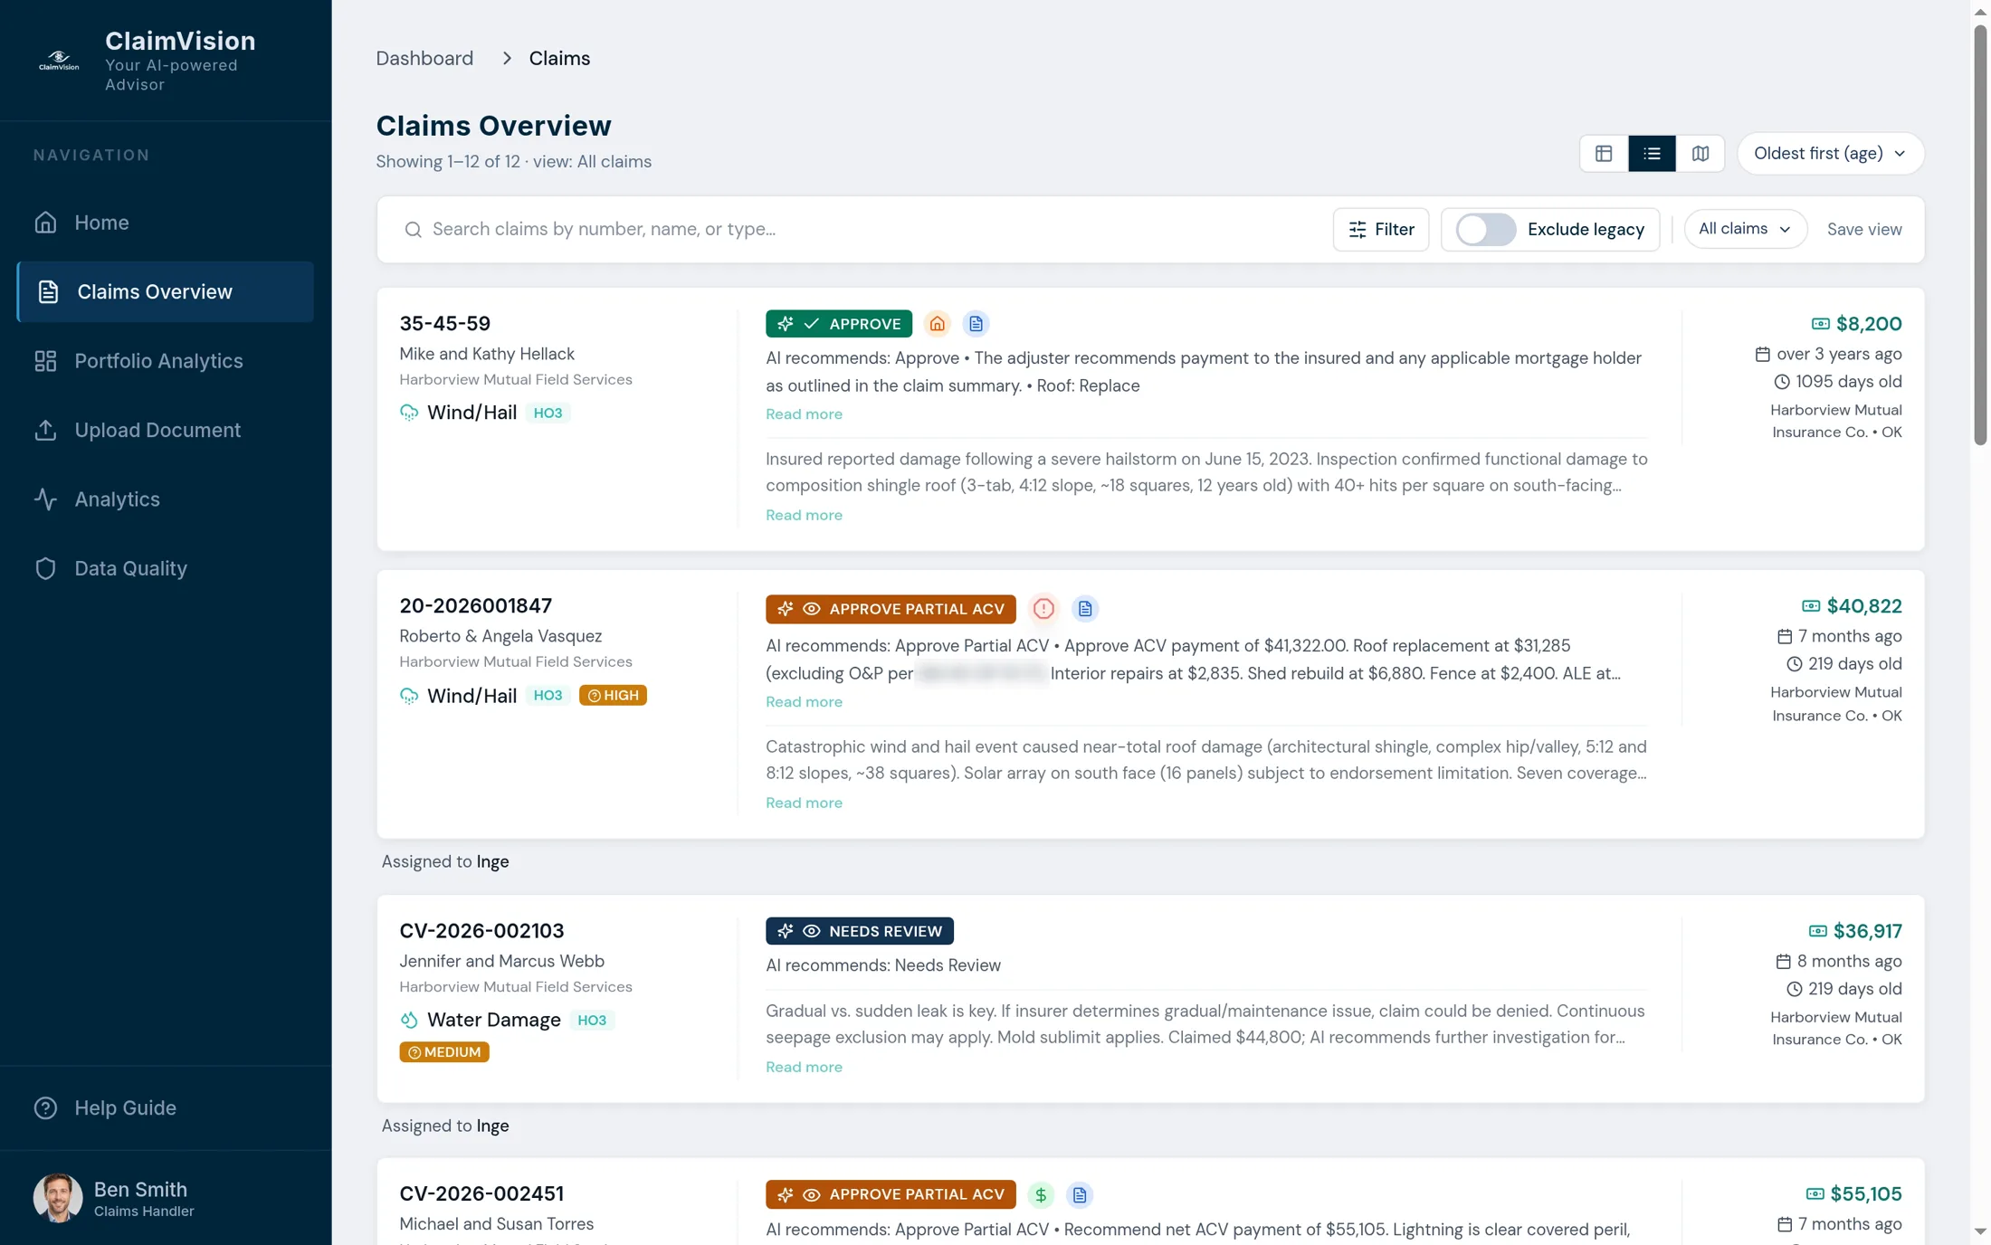Select the list view icon
The width and height of the screenshot is (1991, 1245).
[x=1652, y=154]
